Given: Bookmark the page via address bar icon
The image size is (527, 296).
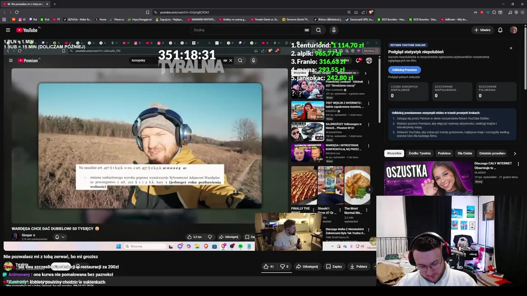Looking at the screenshot, I should pos(147,12).
